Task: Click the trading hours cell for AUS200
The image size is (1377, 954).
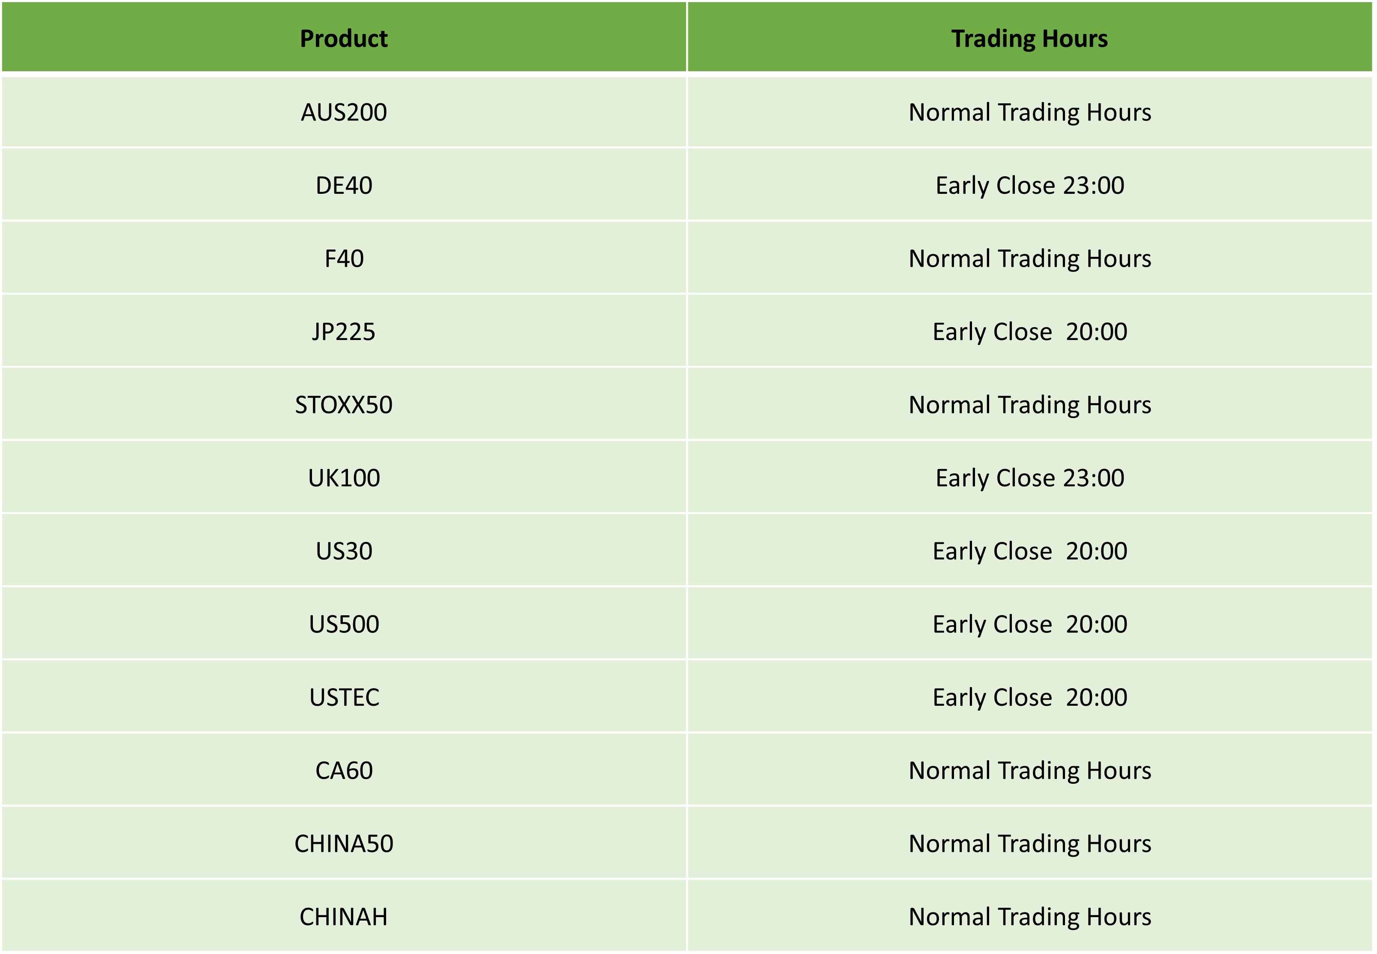Action: [x=1029, y=112]
